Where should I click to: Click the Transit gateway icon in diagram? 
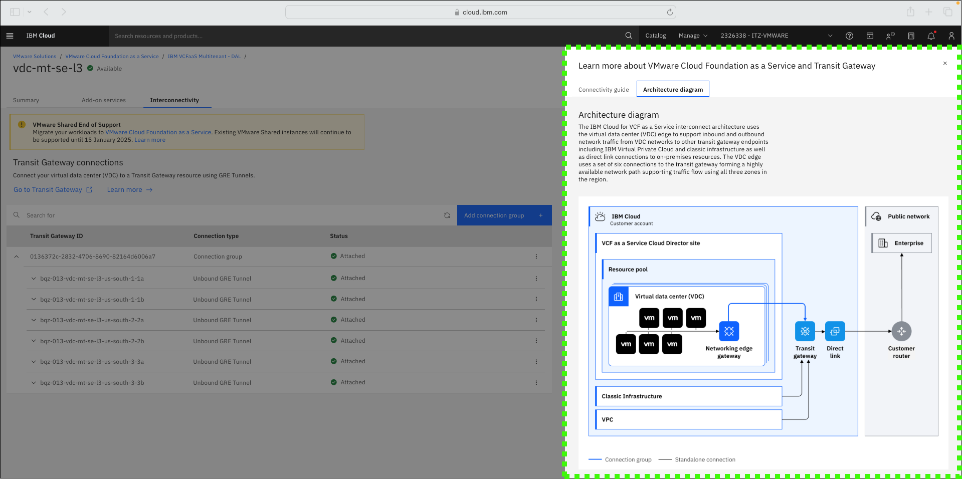[x=805, y=331]
